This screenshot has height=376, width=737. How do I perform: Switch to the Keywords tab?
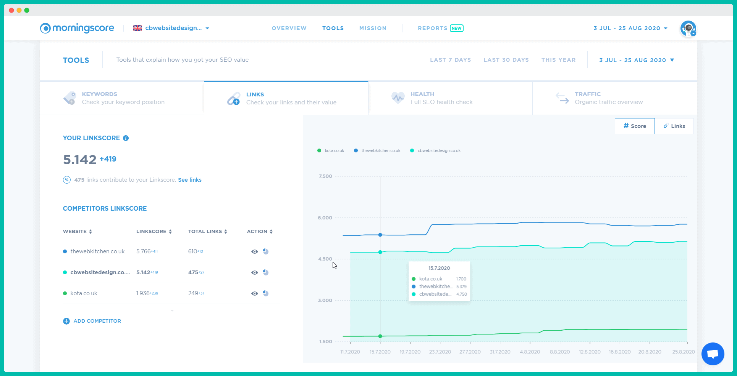pos(122,98)
